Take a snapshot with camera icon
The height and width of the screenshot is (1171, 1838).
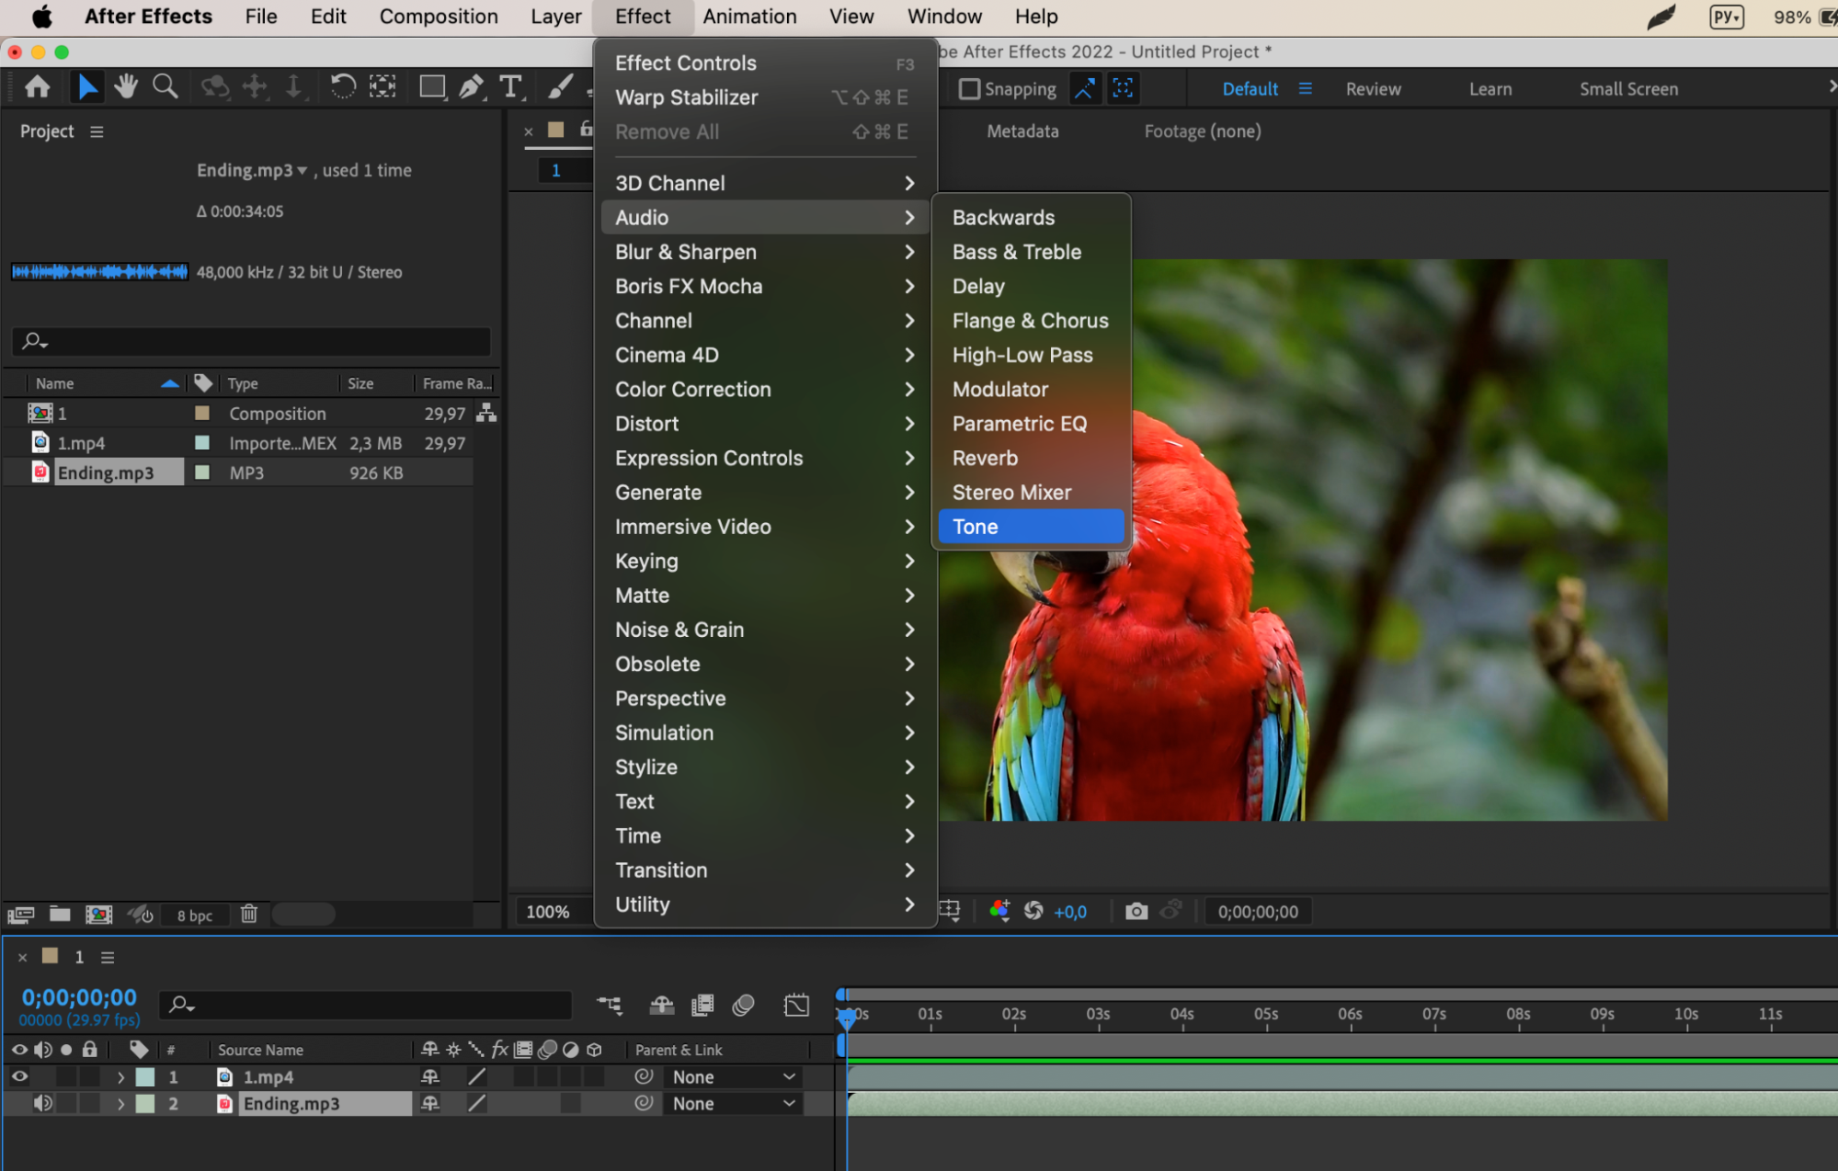tap(1136, 911)
